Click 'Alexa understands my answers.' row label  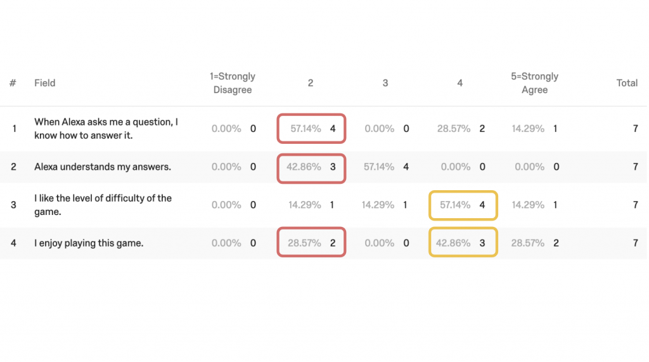(103, 167)
